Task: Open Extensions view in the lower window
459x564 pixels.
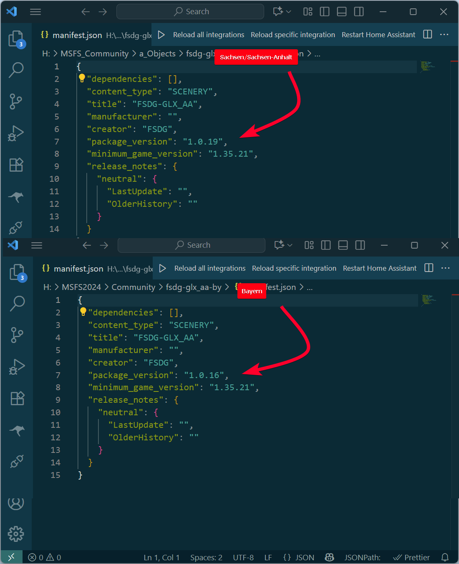Action: pyautogui.click(x=17, y=399)
